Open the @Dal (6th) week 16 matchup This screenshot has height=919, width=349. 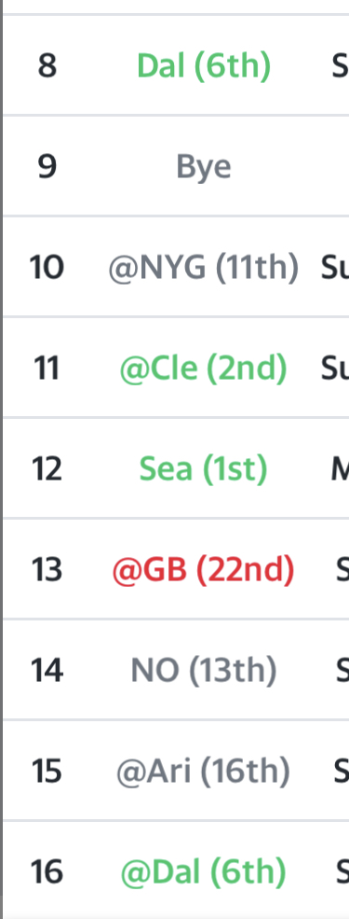pos(204,872)
